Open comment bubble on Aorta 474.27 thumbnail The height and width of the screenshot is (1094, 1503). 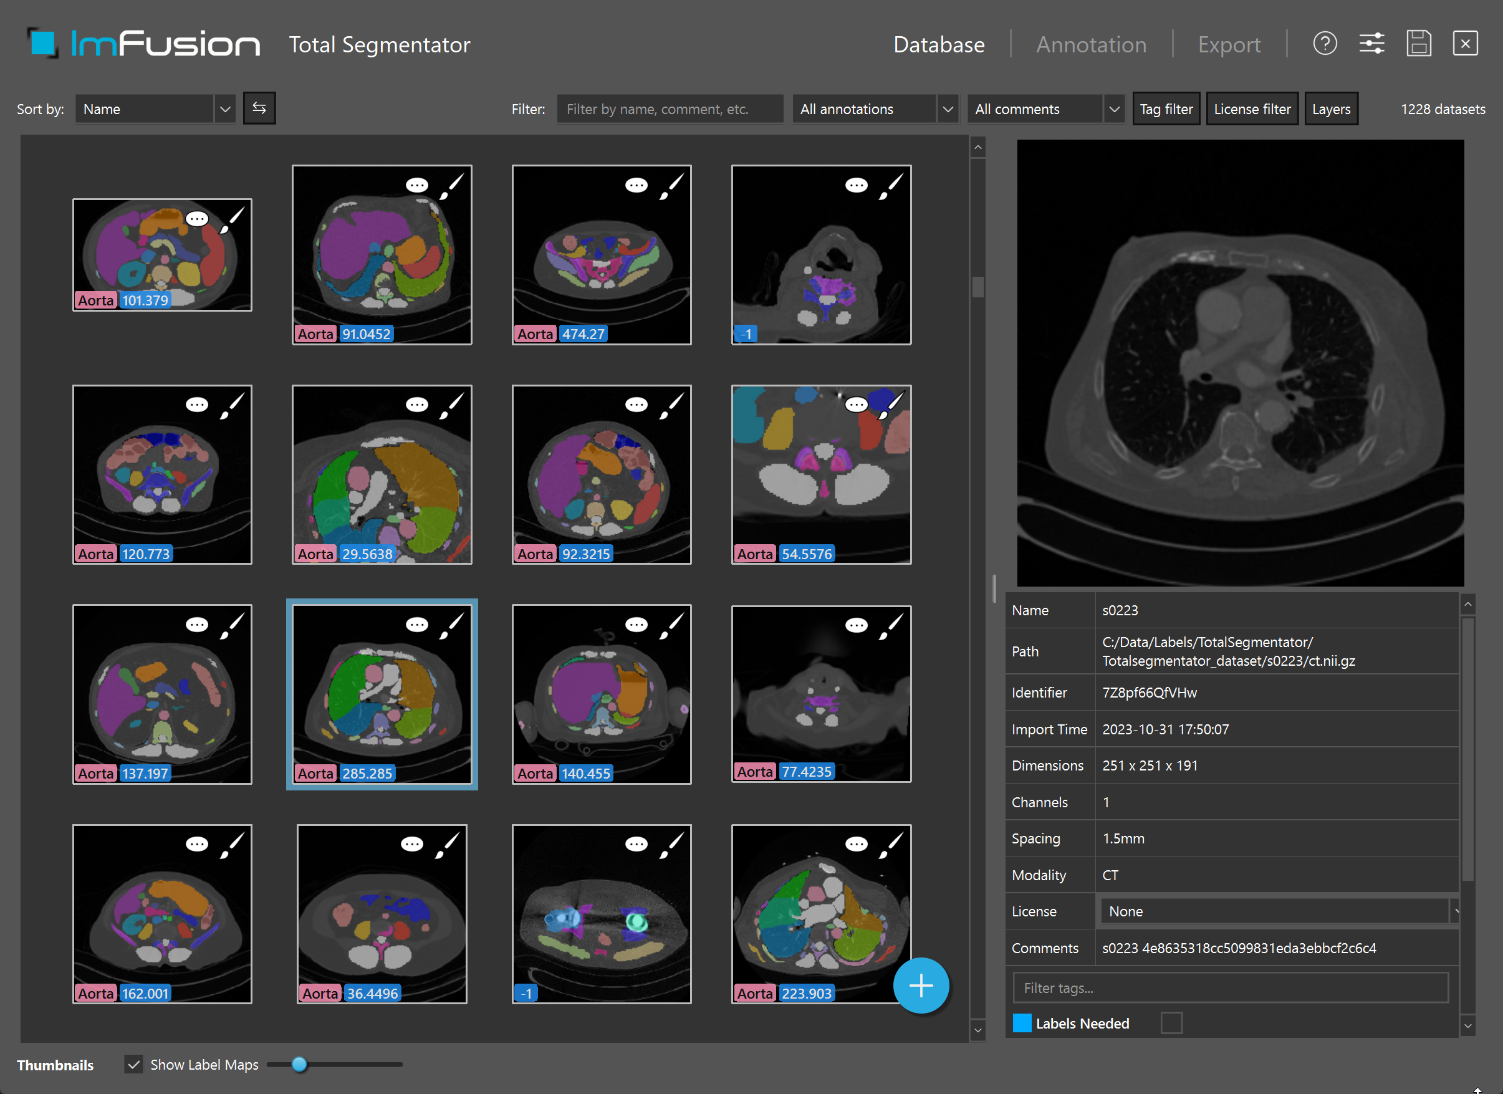(x=636, y=186)
